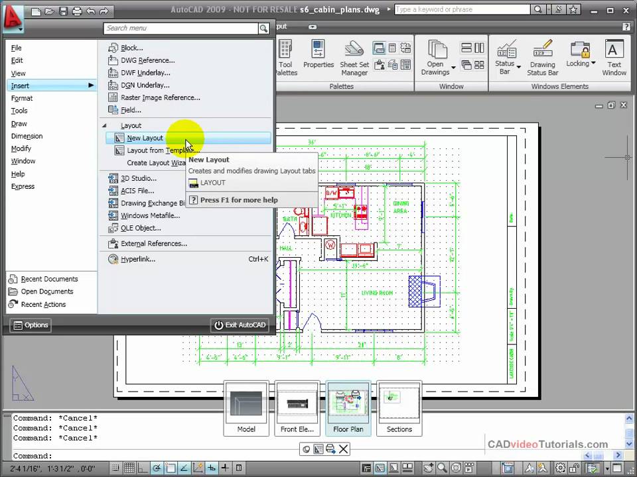Toggle Object Snap Tracking in status bar
The height and width of the screenshot is (477, 637).
click(184, 468)
